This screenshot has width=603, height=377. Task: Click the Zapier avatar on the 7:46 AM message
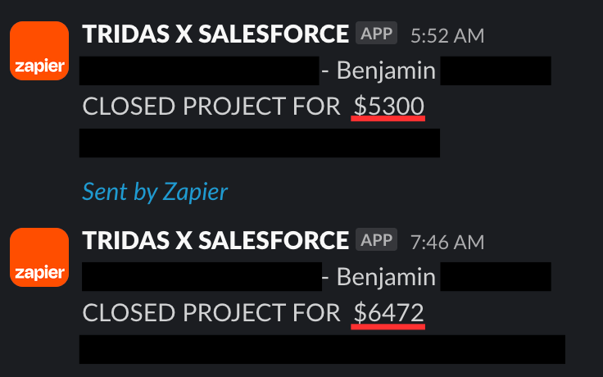[39, 257]
